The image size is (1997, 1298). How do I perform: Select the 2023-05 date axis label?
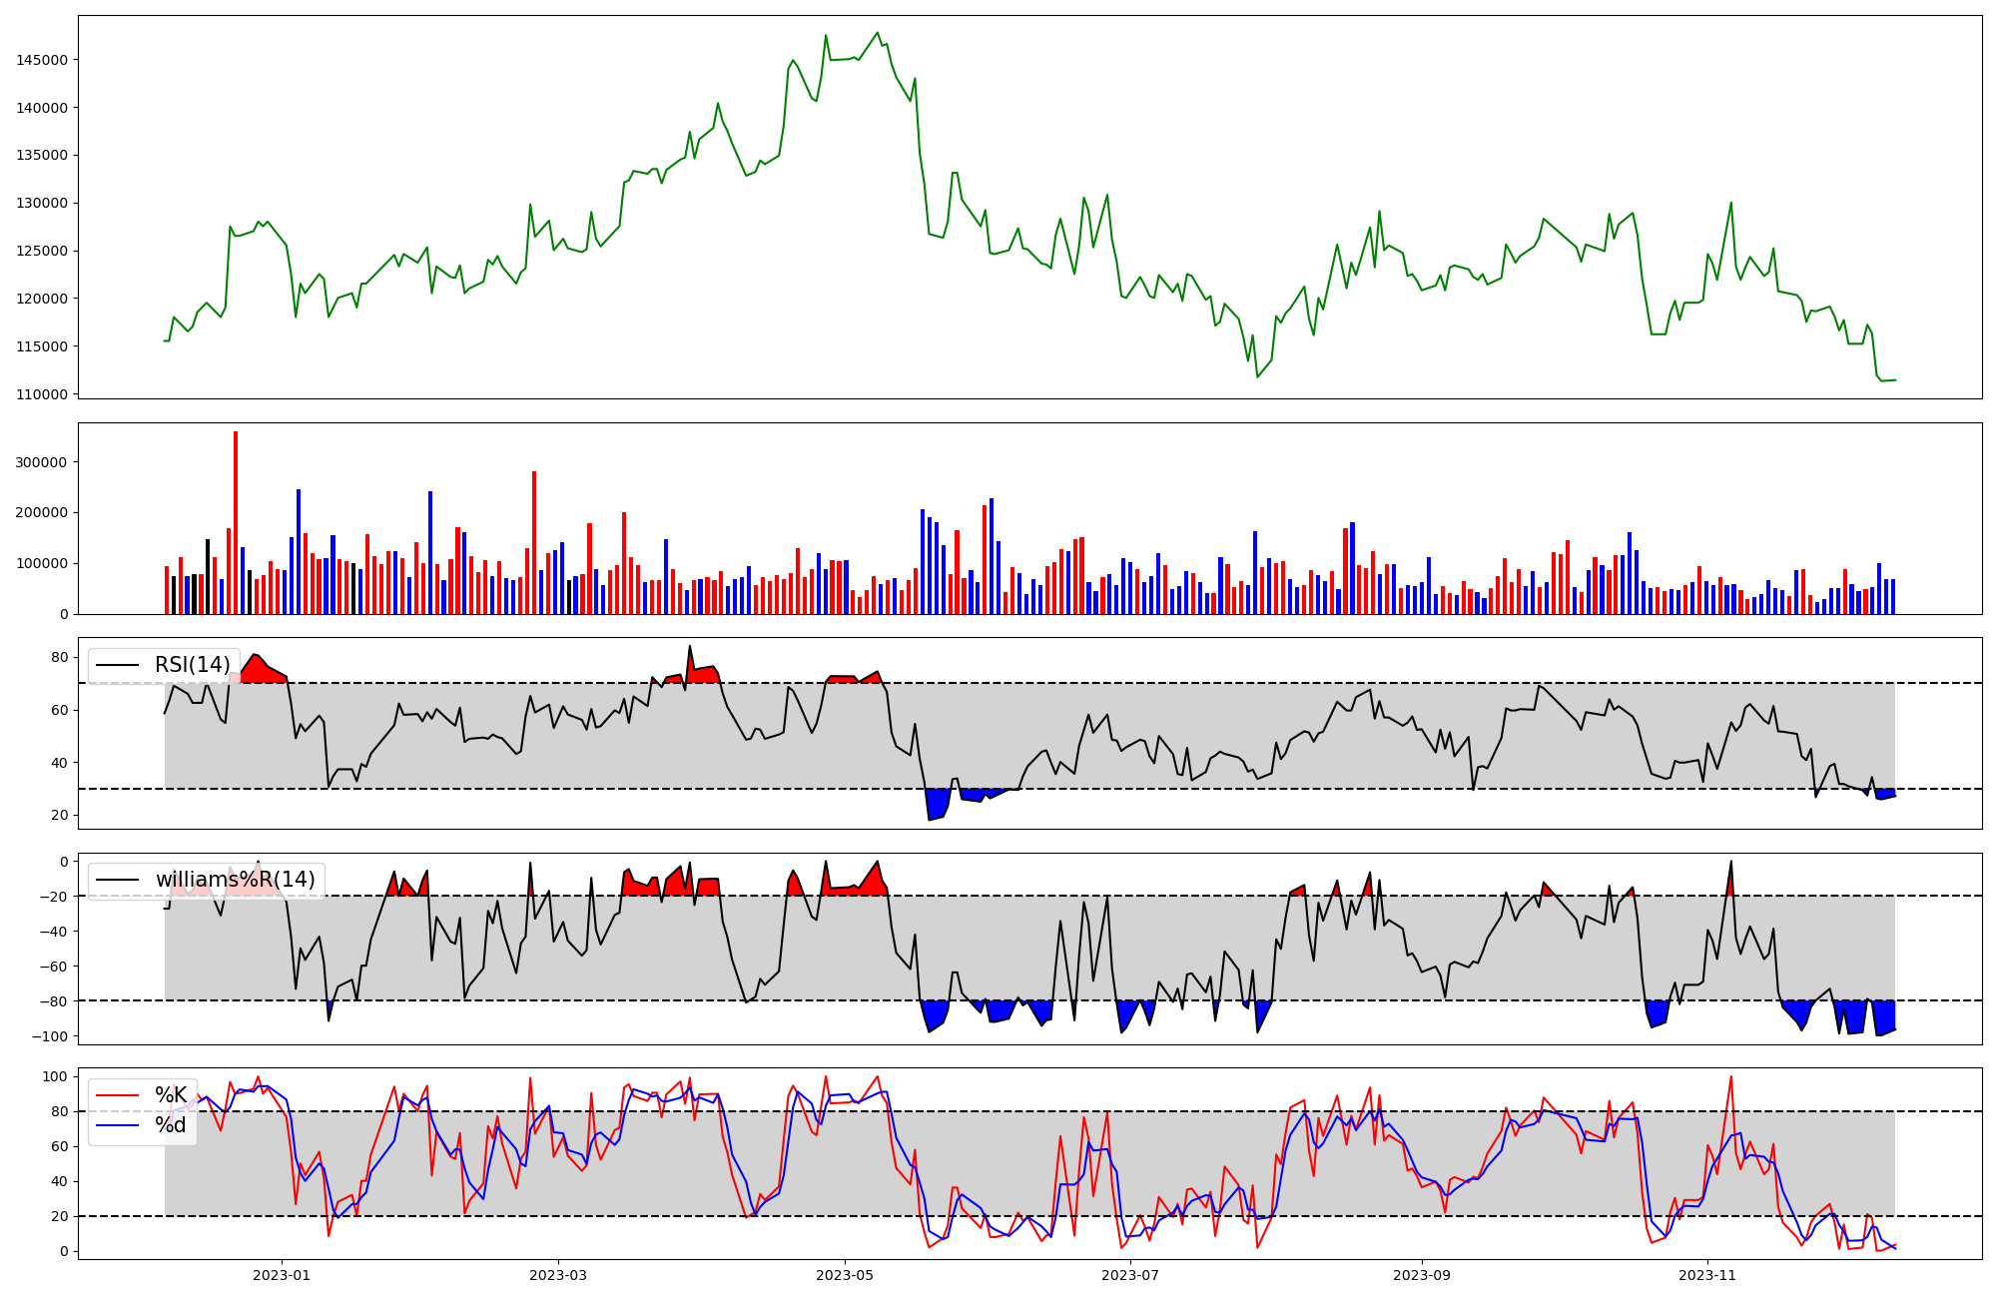coord(845,1275)
